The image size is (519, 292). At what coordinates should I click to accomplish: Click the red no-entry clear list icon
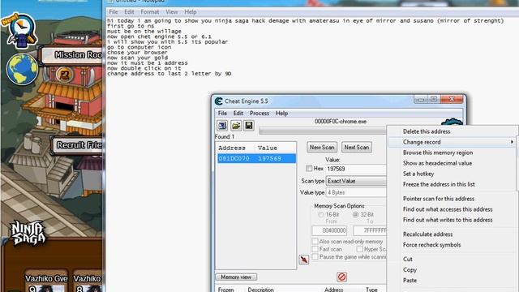pyautogui.click(x=342, y=277)
